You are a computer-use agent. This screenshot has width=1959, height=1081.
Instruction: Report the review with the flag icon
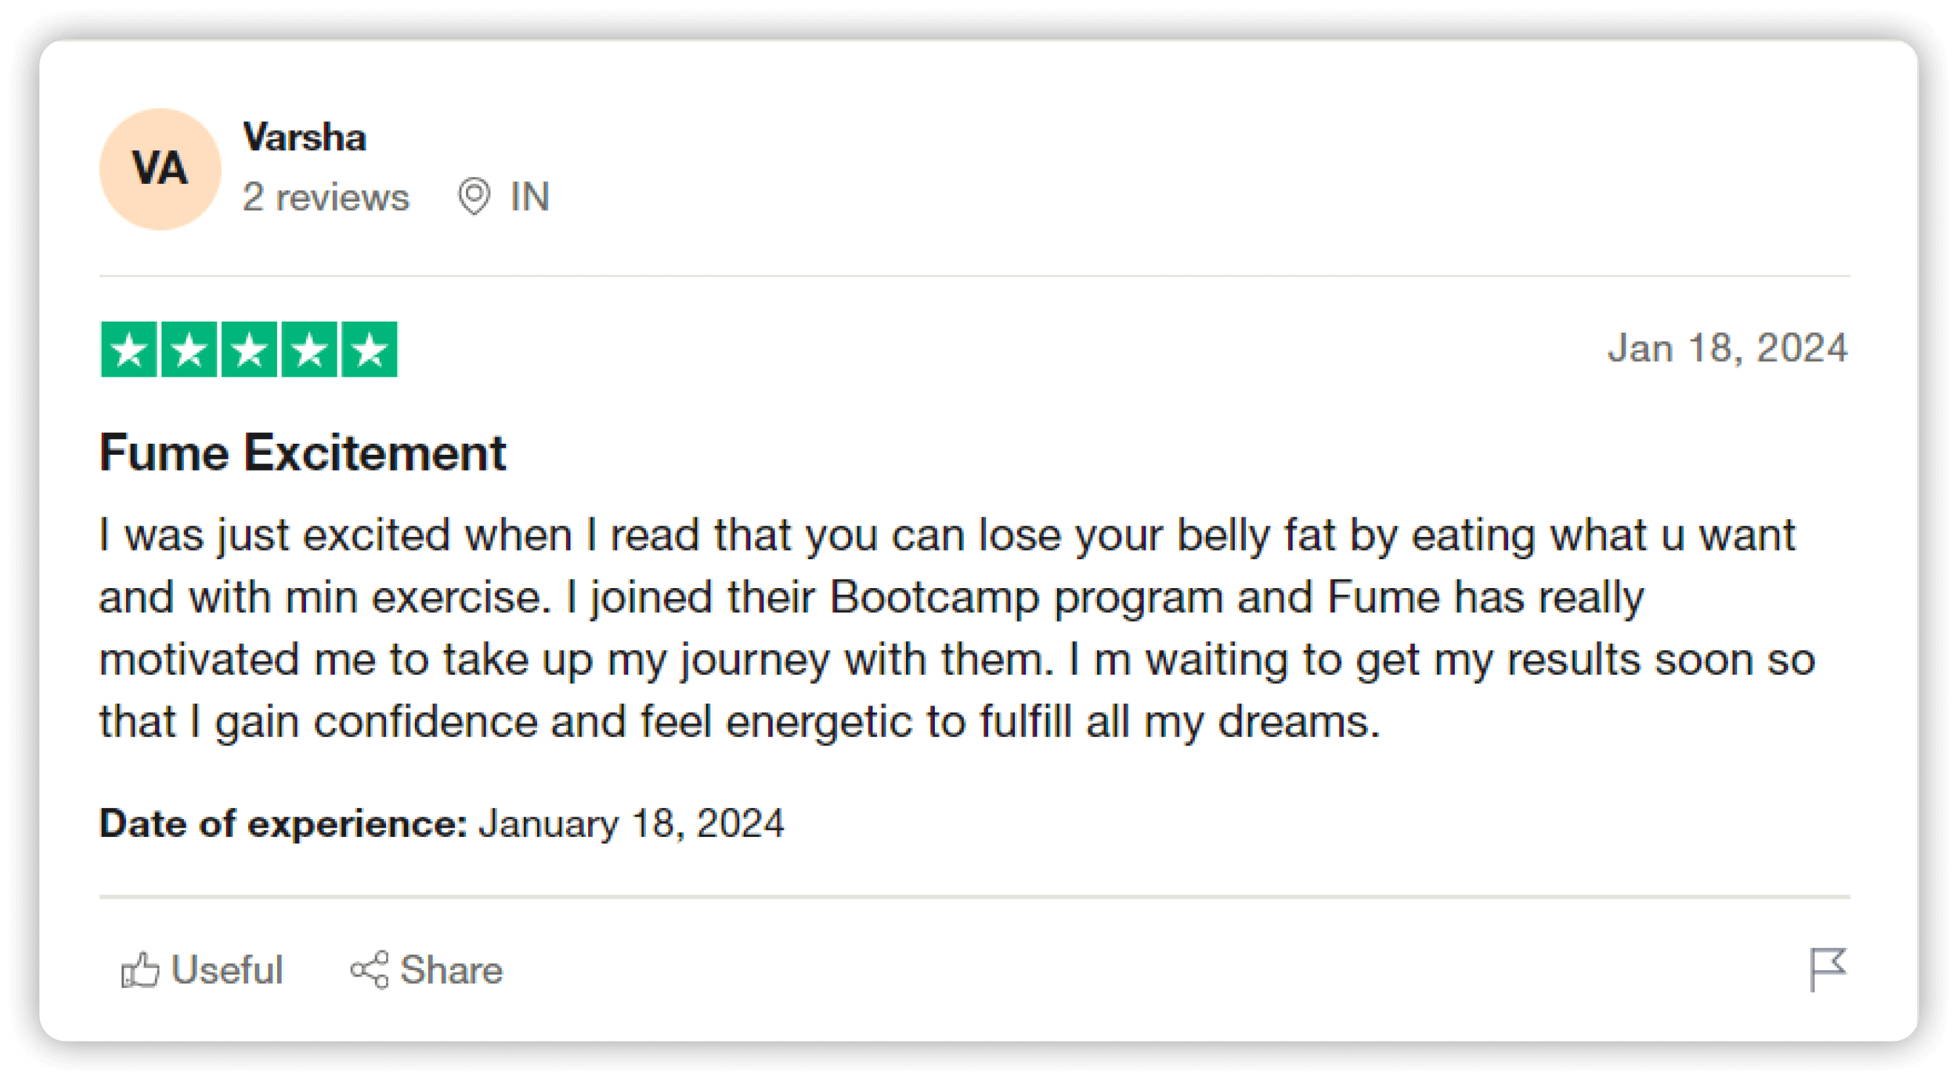pyautogui.click(x=1826, y=969)
